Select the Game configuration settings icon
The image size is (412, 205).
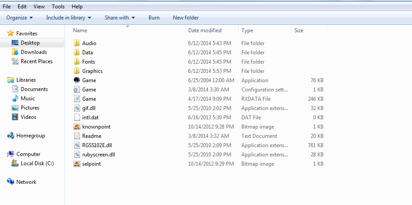click(77, 90)
